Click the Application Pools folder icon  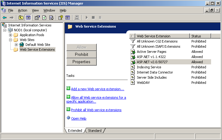(16, 35)
